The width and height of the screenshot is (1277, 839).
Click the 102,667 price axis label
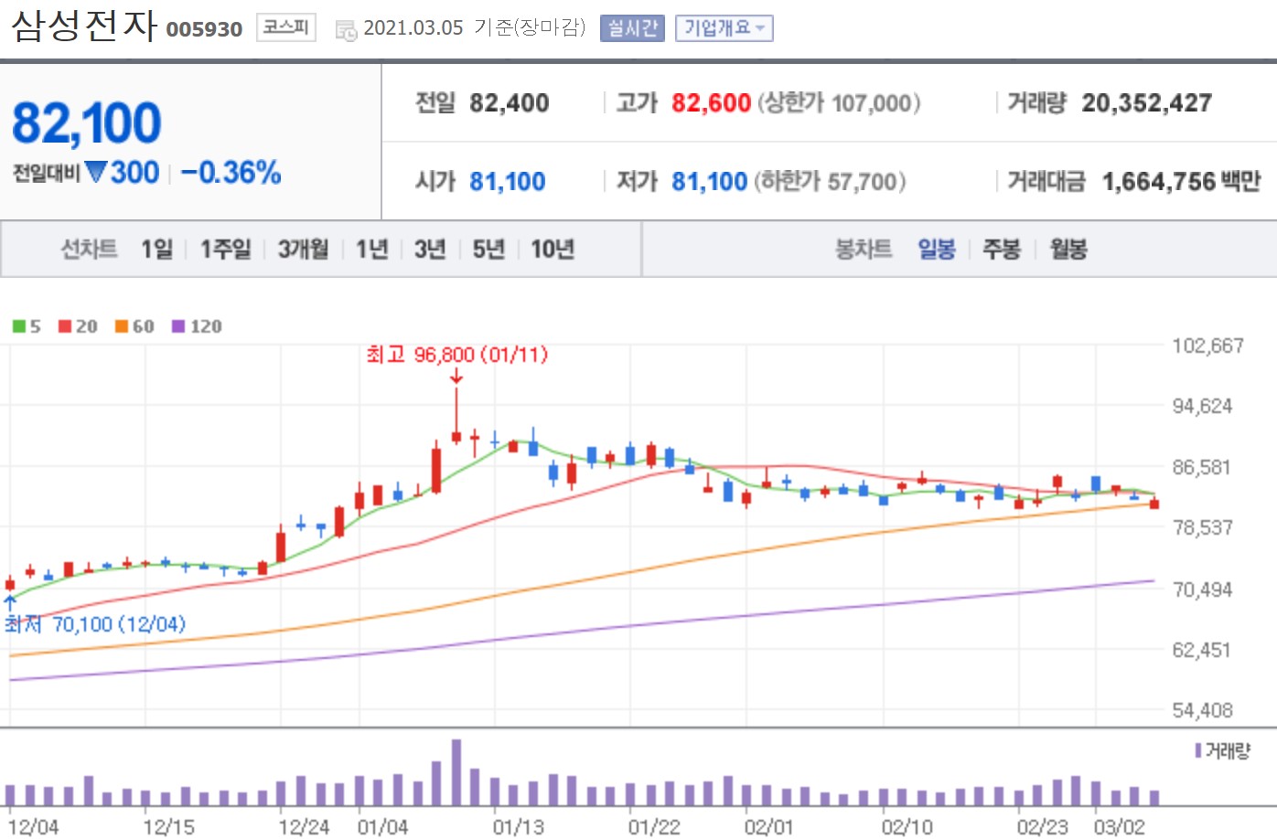point(1208,345)
